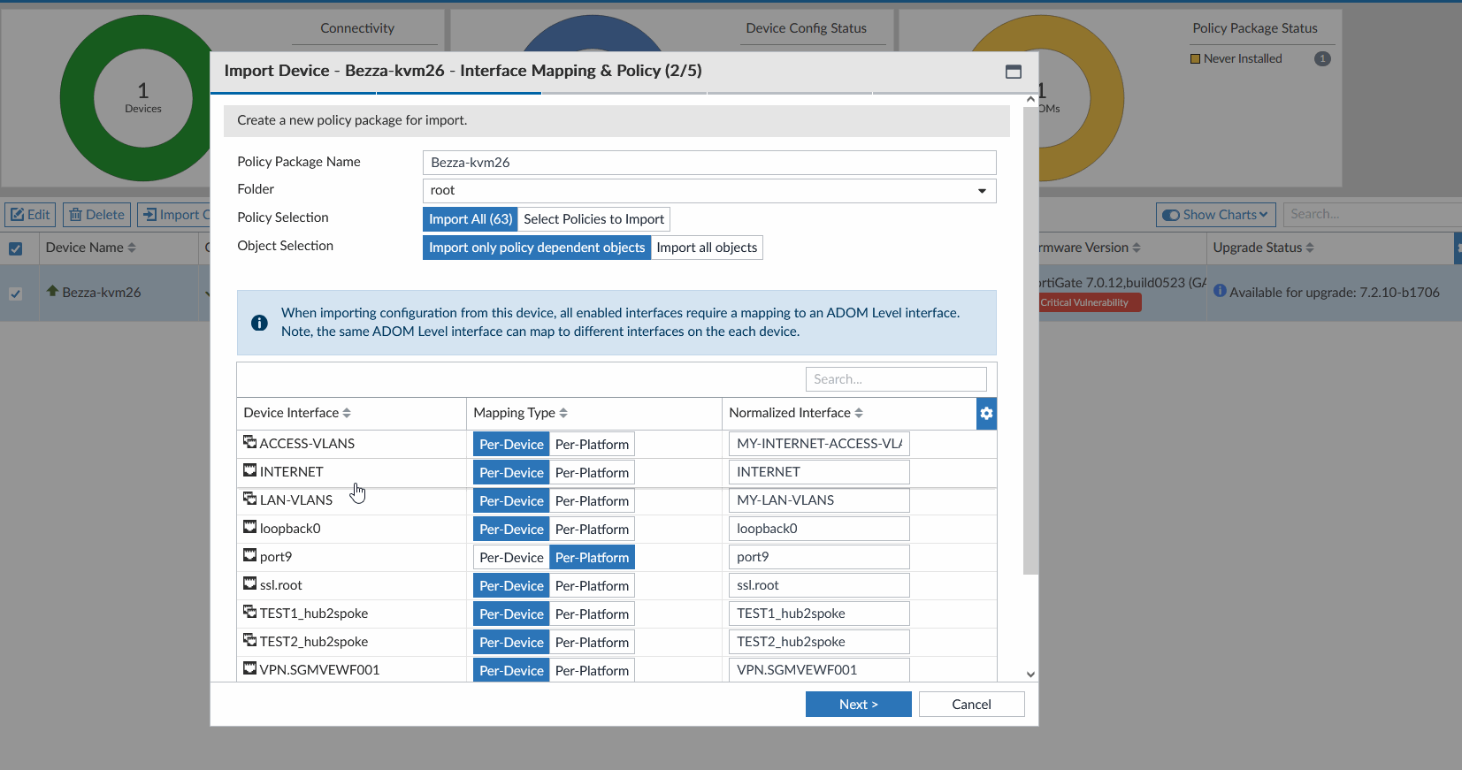Sort the background Upgrade Status column
This screenshot has width=1462, height=770.
tap(1310, 248)
